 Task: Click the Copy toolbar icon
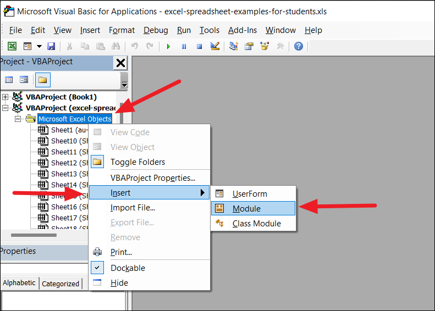tap(85, 46)
